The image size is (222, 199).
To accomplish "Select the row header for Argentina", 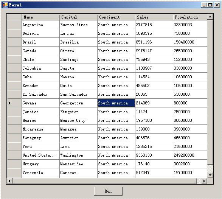I will 14,25.
